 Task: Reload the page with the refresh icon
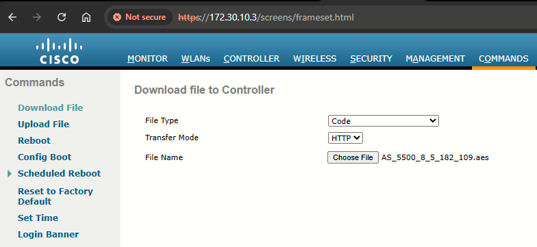[x=62, y=17]
